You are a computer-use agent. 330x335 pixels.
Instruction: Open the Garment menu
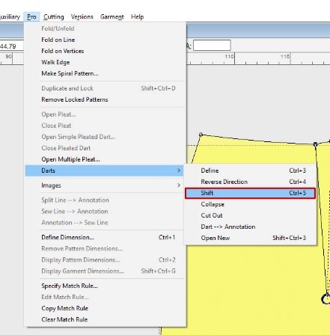click(x=112, y=16)
